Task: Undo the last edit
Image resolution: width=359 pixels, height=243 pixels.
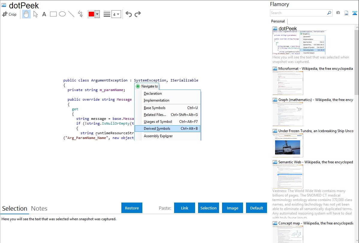Action: coord(129,14)
